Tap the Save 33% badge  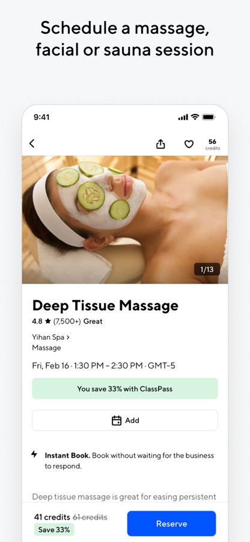(54, 529)
